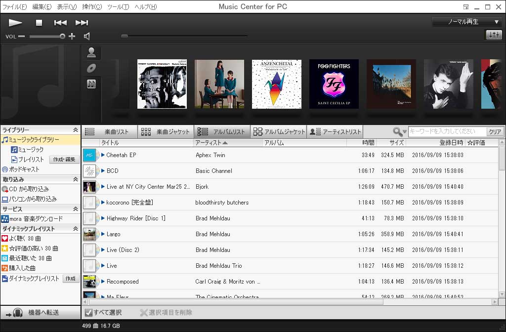Switch to the アルバムリスト view tab
Image resolution: width=506 pixels, height=332 pixels.
coord(222,131)
